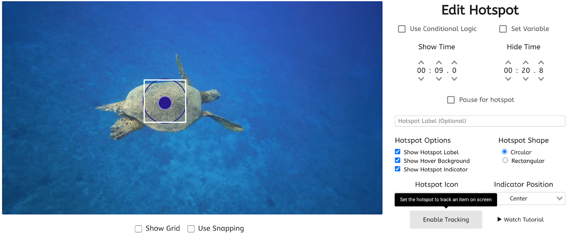Decrease Show Time seconds with down arrow
586x237 pixels.
[439, 79]
